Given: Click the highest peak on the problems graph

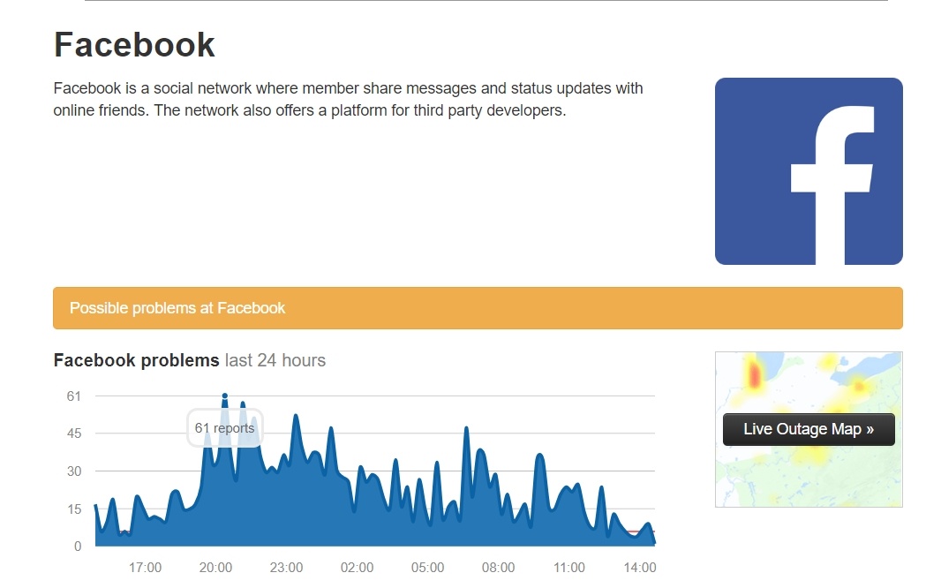Looking at the screenshot, I should [224, 396].
